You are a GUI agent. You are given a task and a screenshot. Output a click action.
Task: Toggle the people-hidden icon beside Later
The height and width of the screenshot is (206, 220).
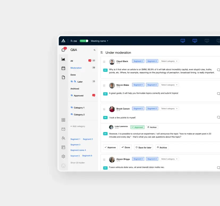[75, 81]
